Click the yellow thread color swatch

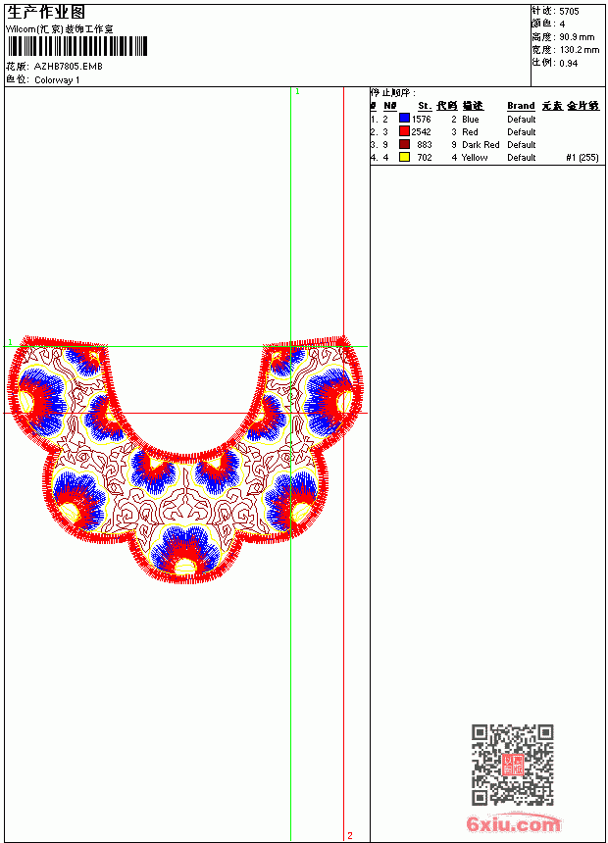coord(404,157)
